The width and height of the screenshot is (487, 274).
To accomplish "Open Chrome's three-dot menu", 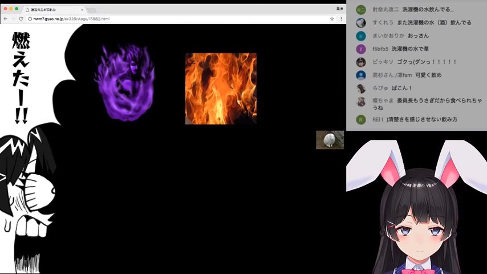I will [x=341, y=19].
